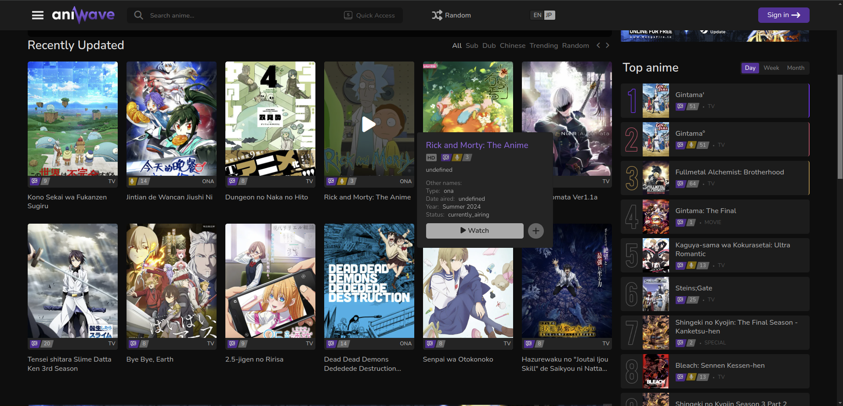The height and width of the screenshot is (406, 843).
Task: Click the aniwave logo
Action: [x=83, y=15]
